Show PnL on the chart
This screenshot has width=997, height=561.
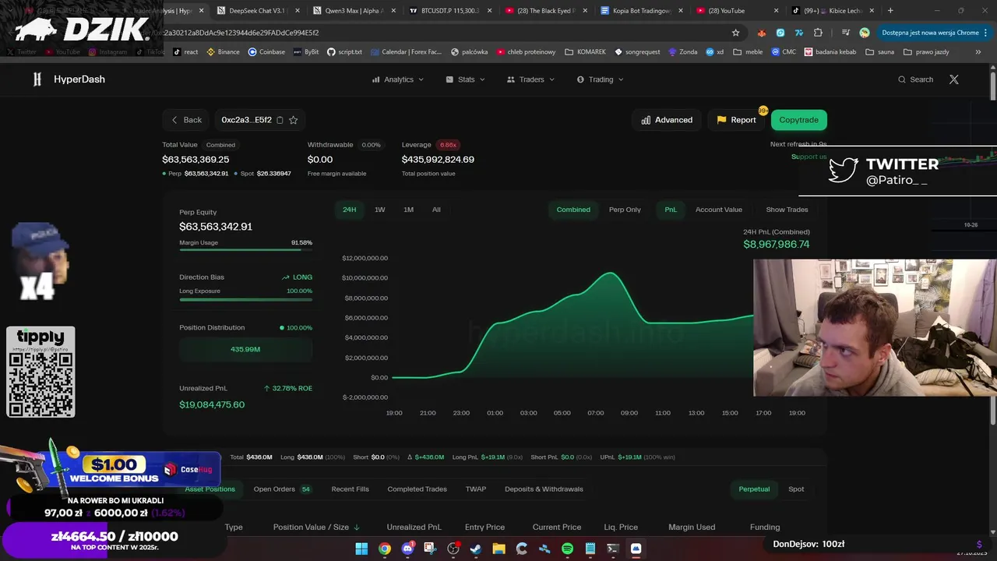(671, 210)
